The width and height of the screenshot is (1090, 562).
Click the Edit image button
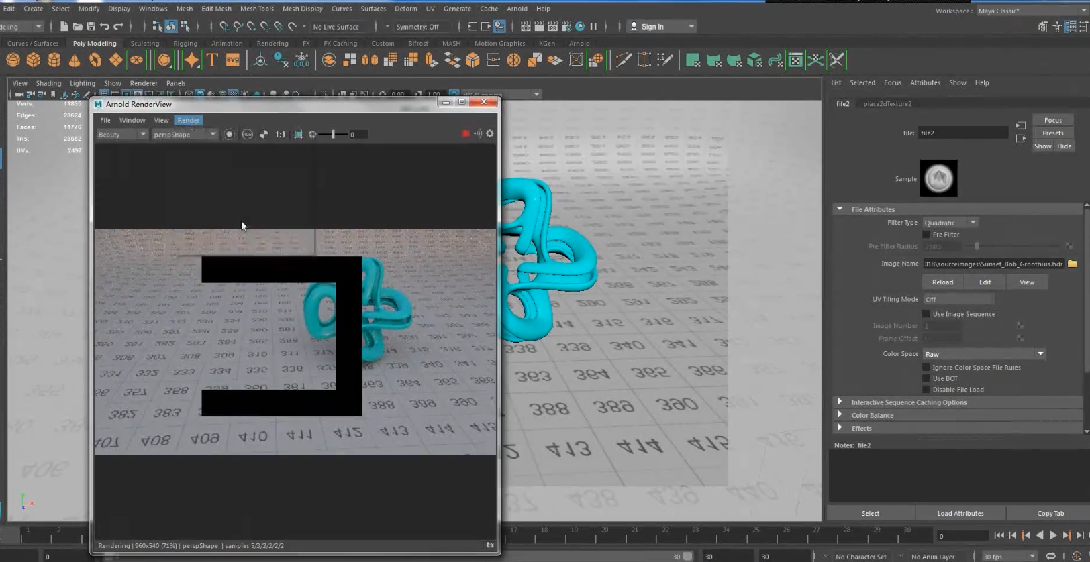point(985,282)
